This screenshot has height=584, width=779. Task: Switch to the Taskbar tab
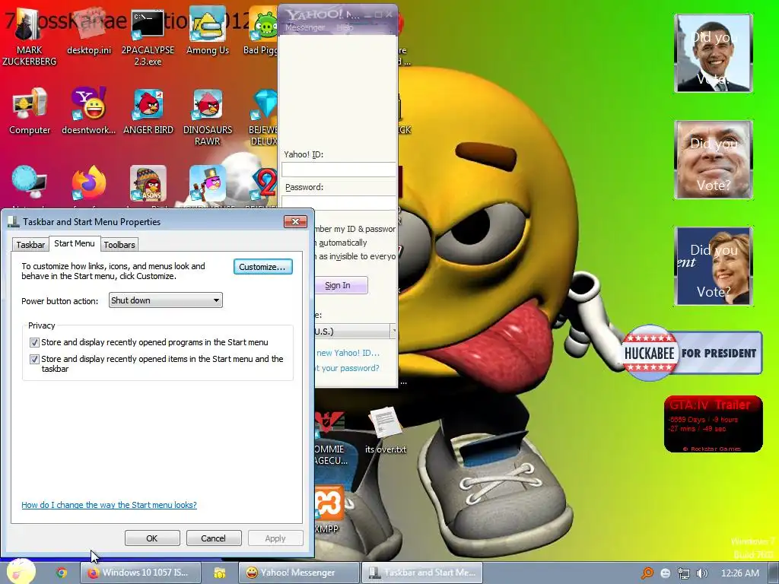pos(30,244)
